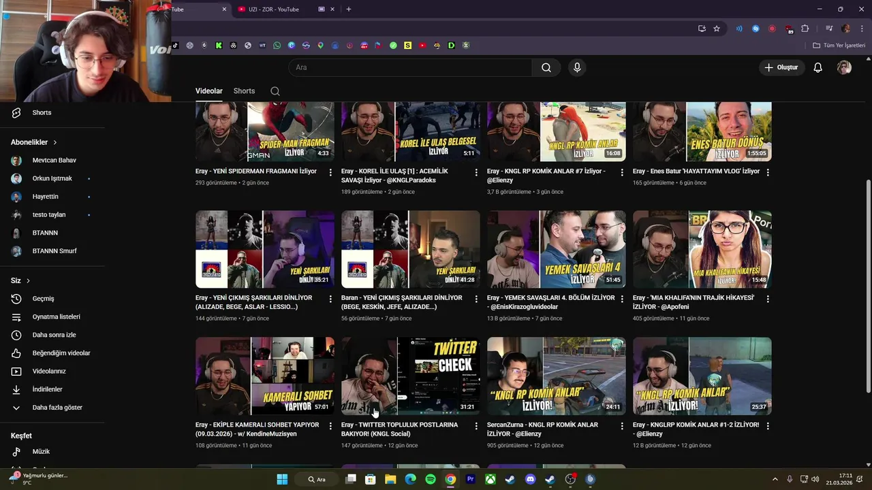
Task: Open Microsoft Edge from the taskbar
Action: (x=410, y=479)
